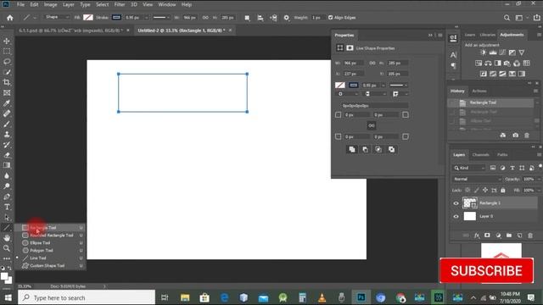This screenshot has height=305, width=543.
Task: Open path alignment options in options bar
Action: tap(260, 18)
